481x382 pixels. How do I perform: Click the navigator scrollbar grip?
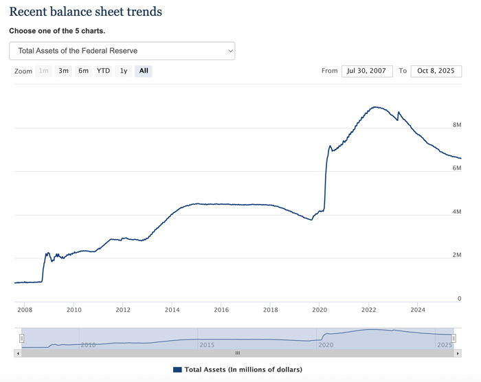click(238, 353)
